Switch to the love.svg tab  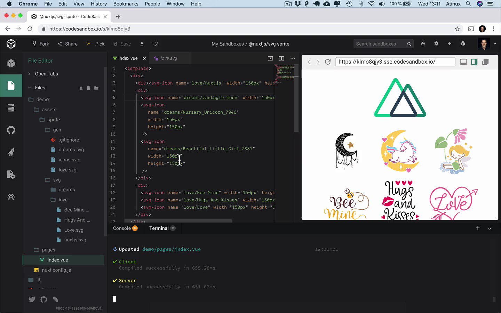click(x=169, y=58)
